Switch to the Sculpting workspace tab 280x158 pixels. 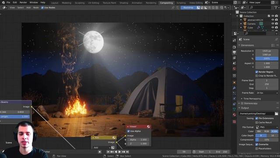tap(80, 3)
